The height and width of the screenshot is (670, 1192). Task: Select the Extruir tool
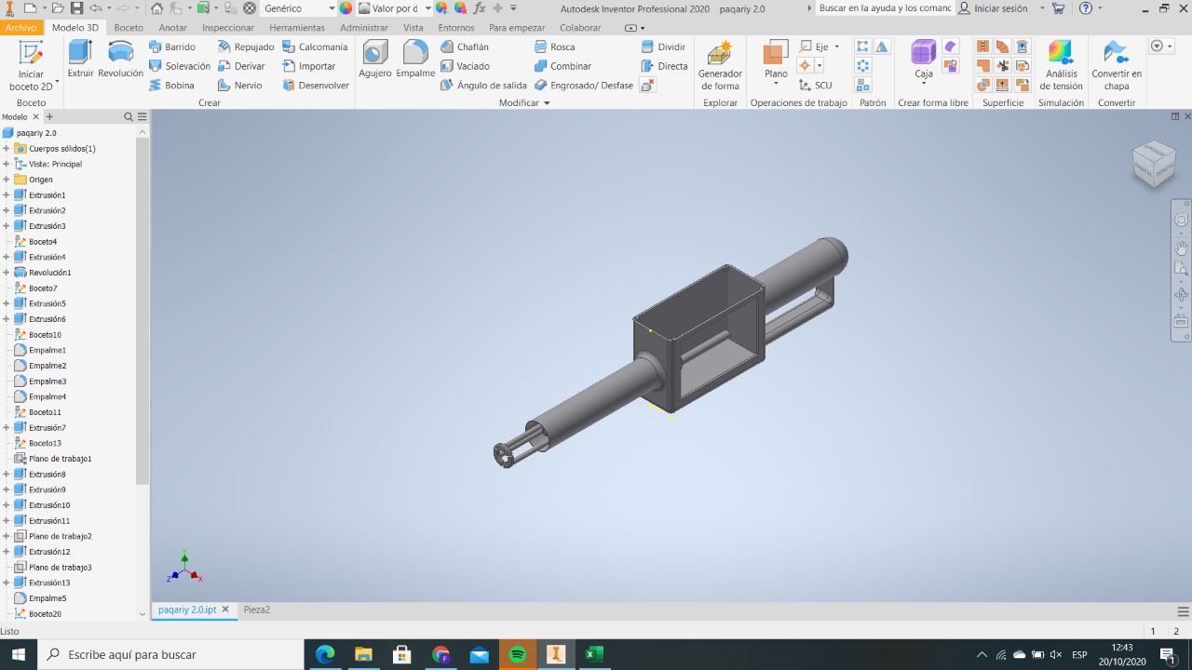pos(80,60)
